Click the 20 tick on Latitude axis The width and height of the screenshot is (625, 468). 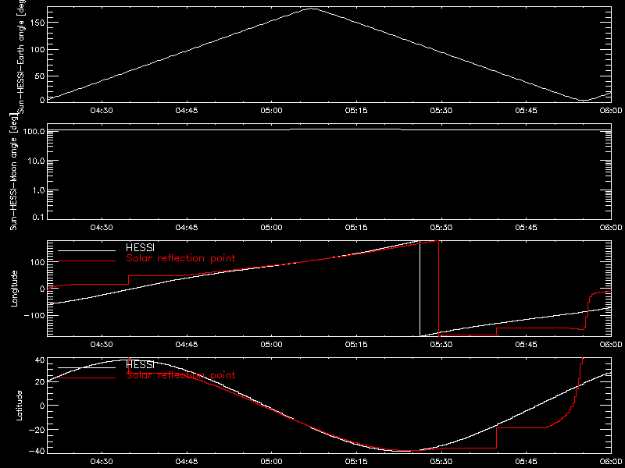(x=40, y=382)
